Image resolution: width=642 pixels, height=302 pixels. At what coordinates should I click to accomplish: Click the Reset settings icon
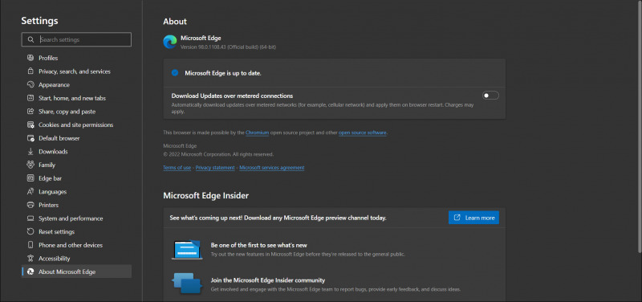30,231
